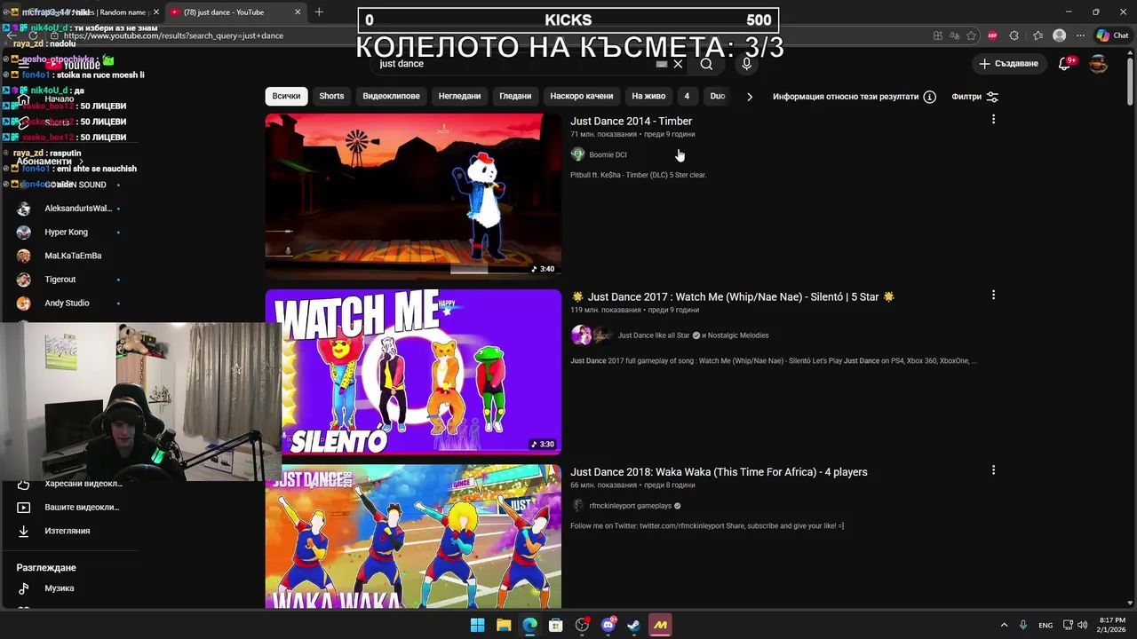Clear the search box with the X icon
1137x639 pixels.
point(678,64)
